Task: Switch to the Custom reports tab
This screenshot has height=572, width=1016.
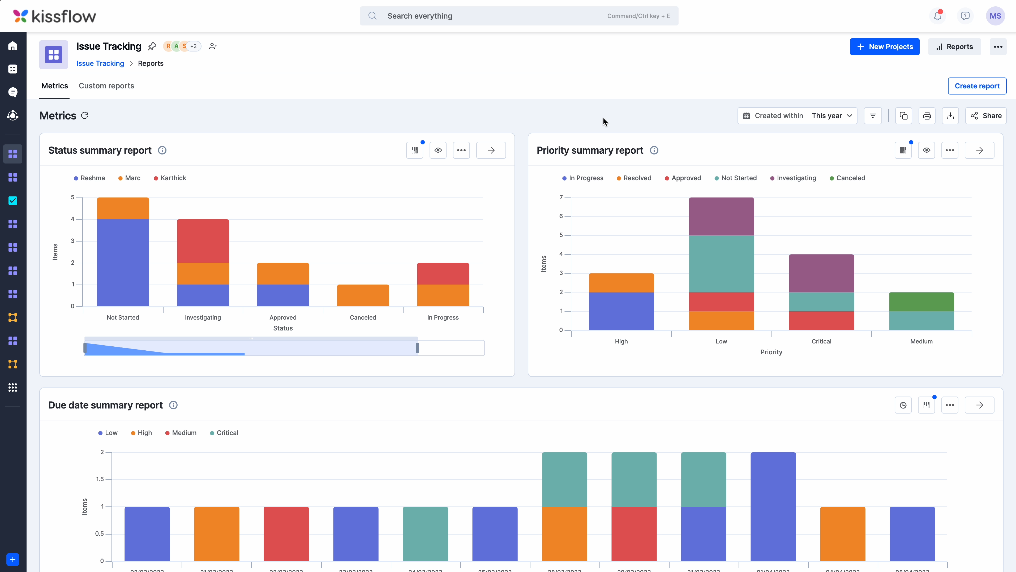Action: point(106,85)
